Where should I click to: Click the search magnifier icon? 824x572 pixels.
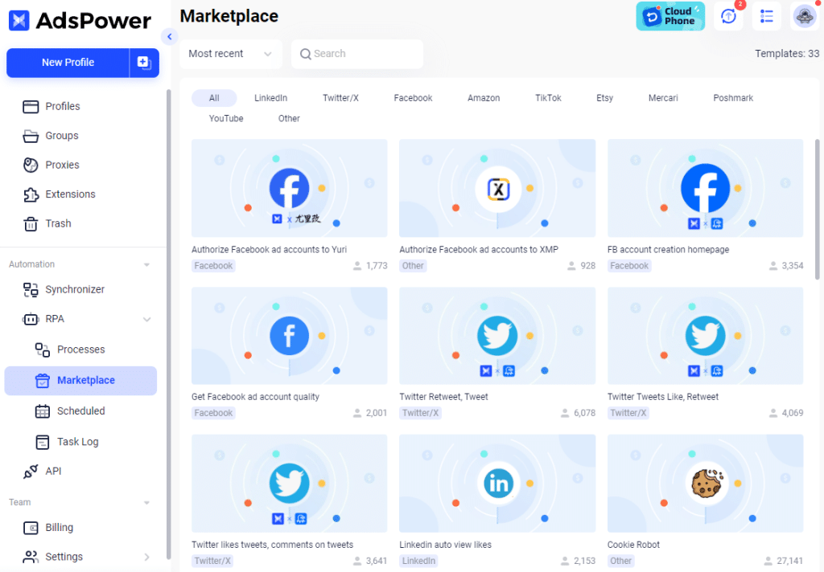coord(305,54)
